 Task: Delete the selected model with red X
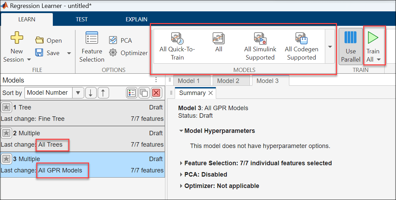point(156,93)
